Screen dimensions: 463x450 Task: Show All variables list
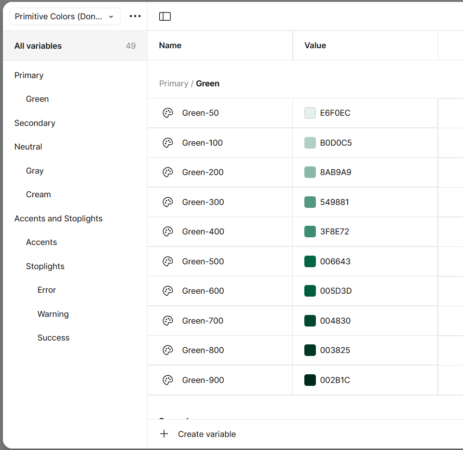(x=38, y=46)
